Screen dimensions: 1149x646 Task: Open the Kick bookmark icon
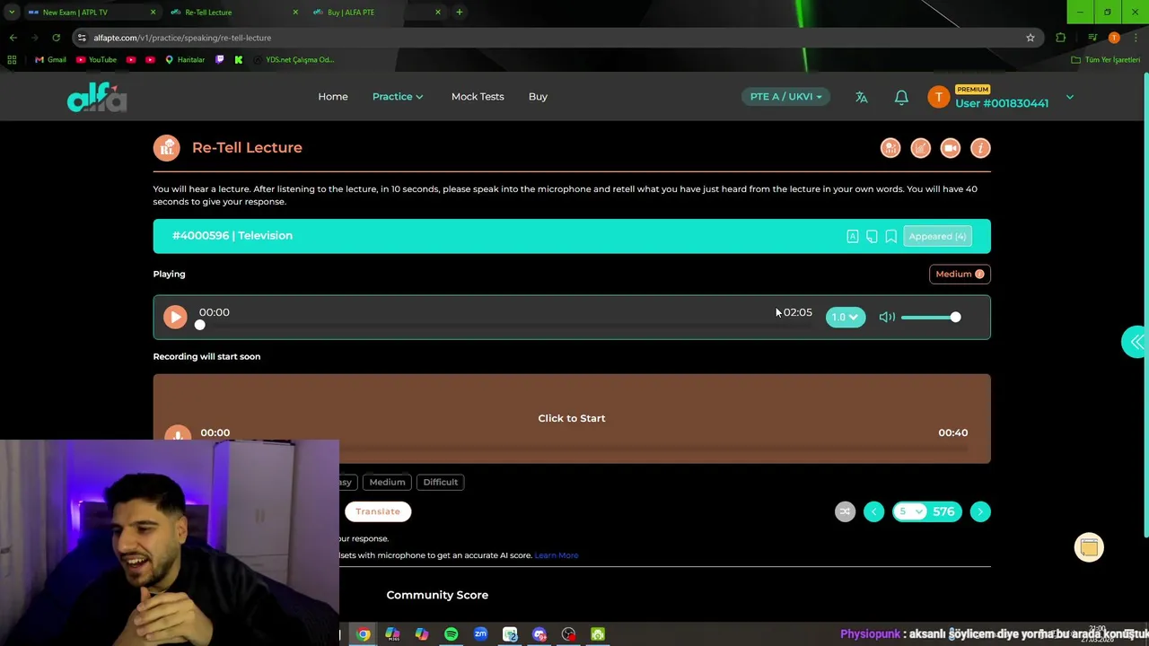pyautogui.click(x=239, y=59)
